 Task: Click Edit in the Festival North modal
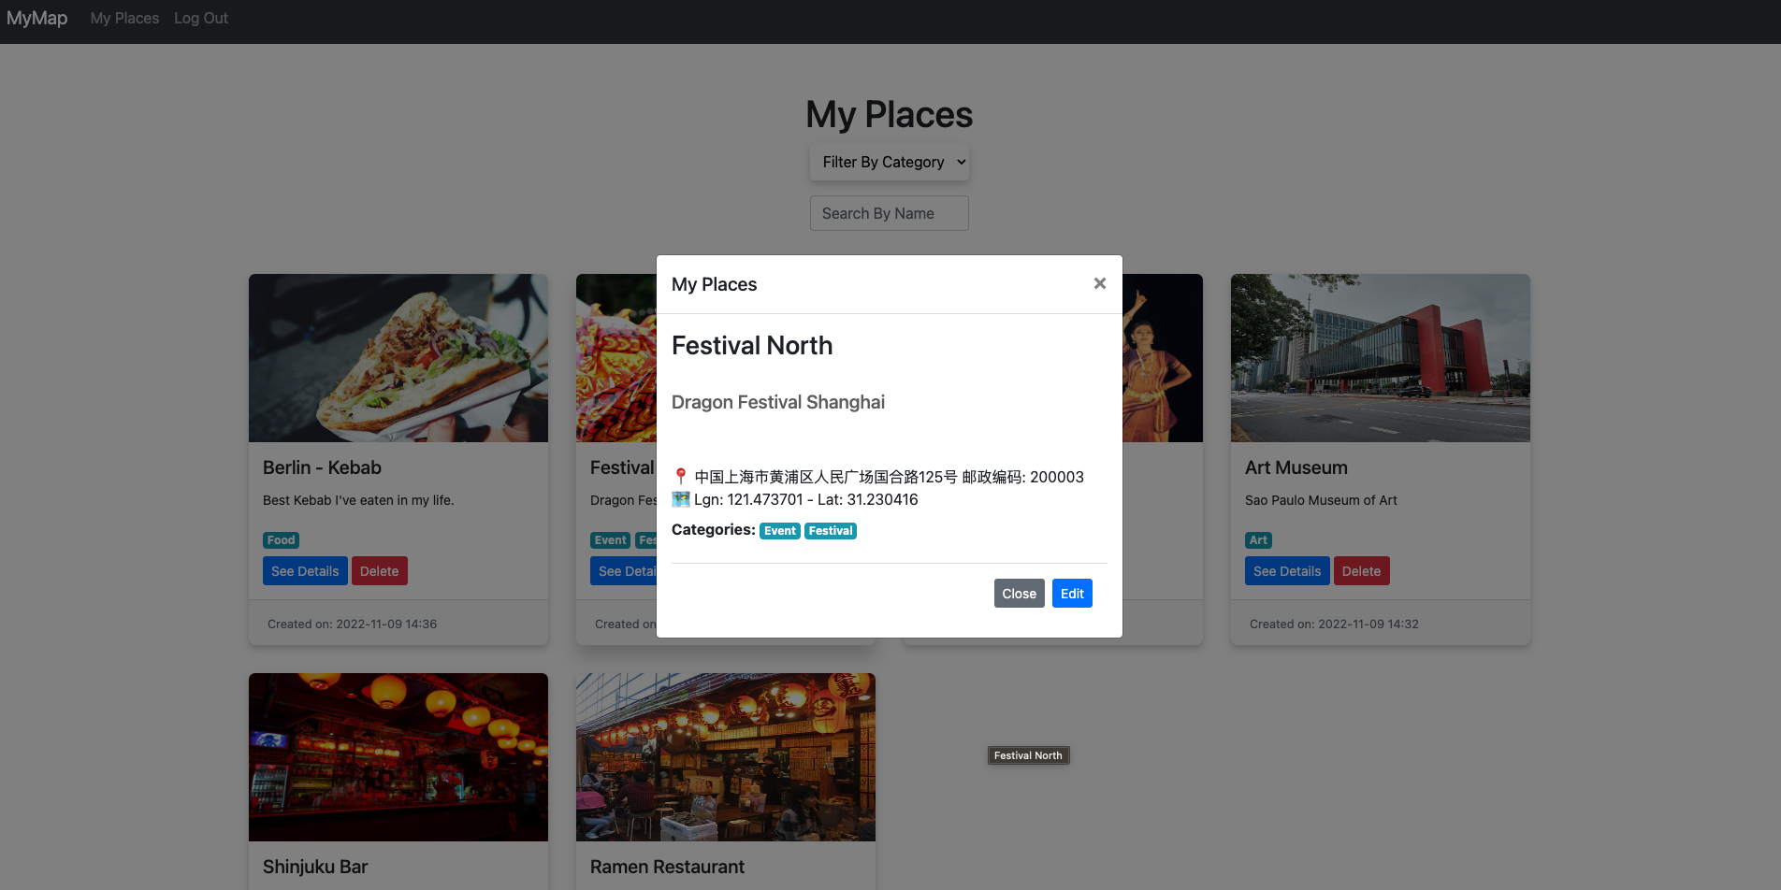(1072, 593)
